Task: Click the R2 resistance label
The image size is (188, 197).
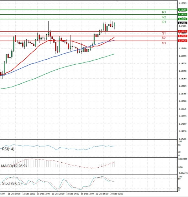Action: click(164, 17)
